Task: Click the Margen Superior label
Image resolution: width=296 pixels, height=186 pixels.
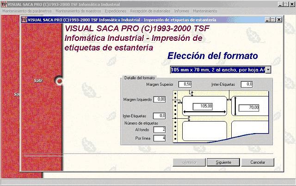Action: [x=160, y=84]
